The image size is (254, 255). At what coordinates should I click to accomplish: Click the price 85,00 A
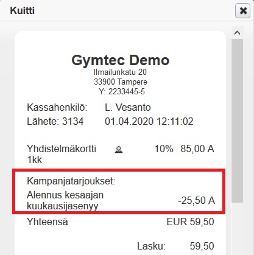197,149
